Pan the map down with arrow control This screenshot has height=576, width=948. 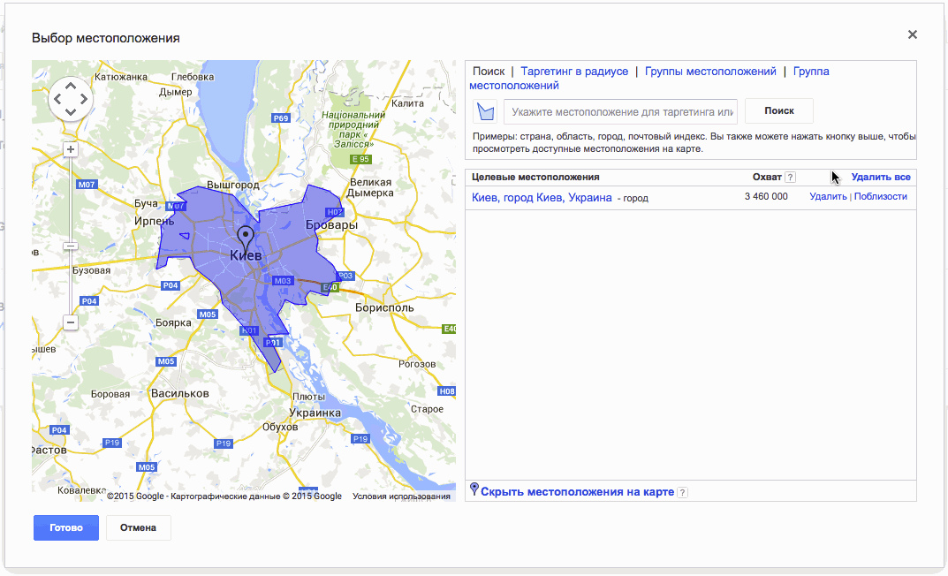(x=71, y=112)
